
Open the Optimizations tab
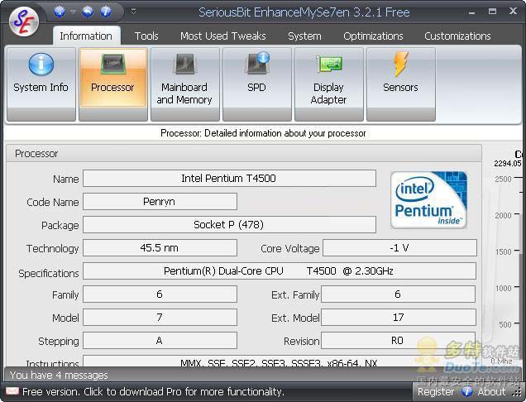coord(373,36)
